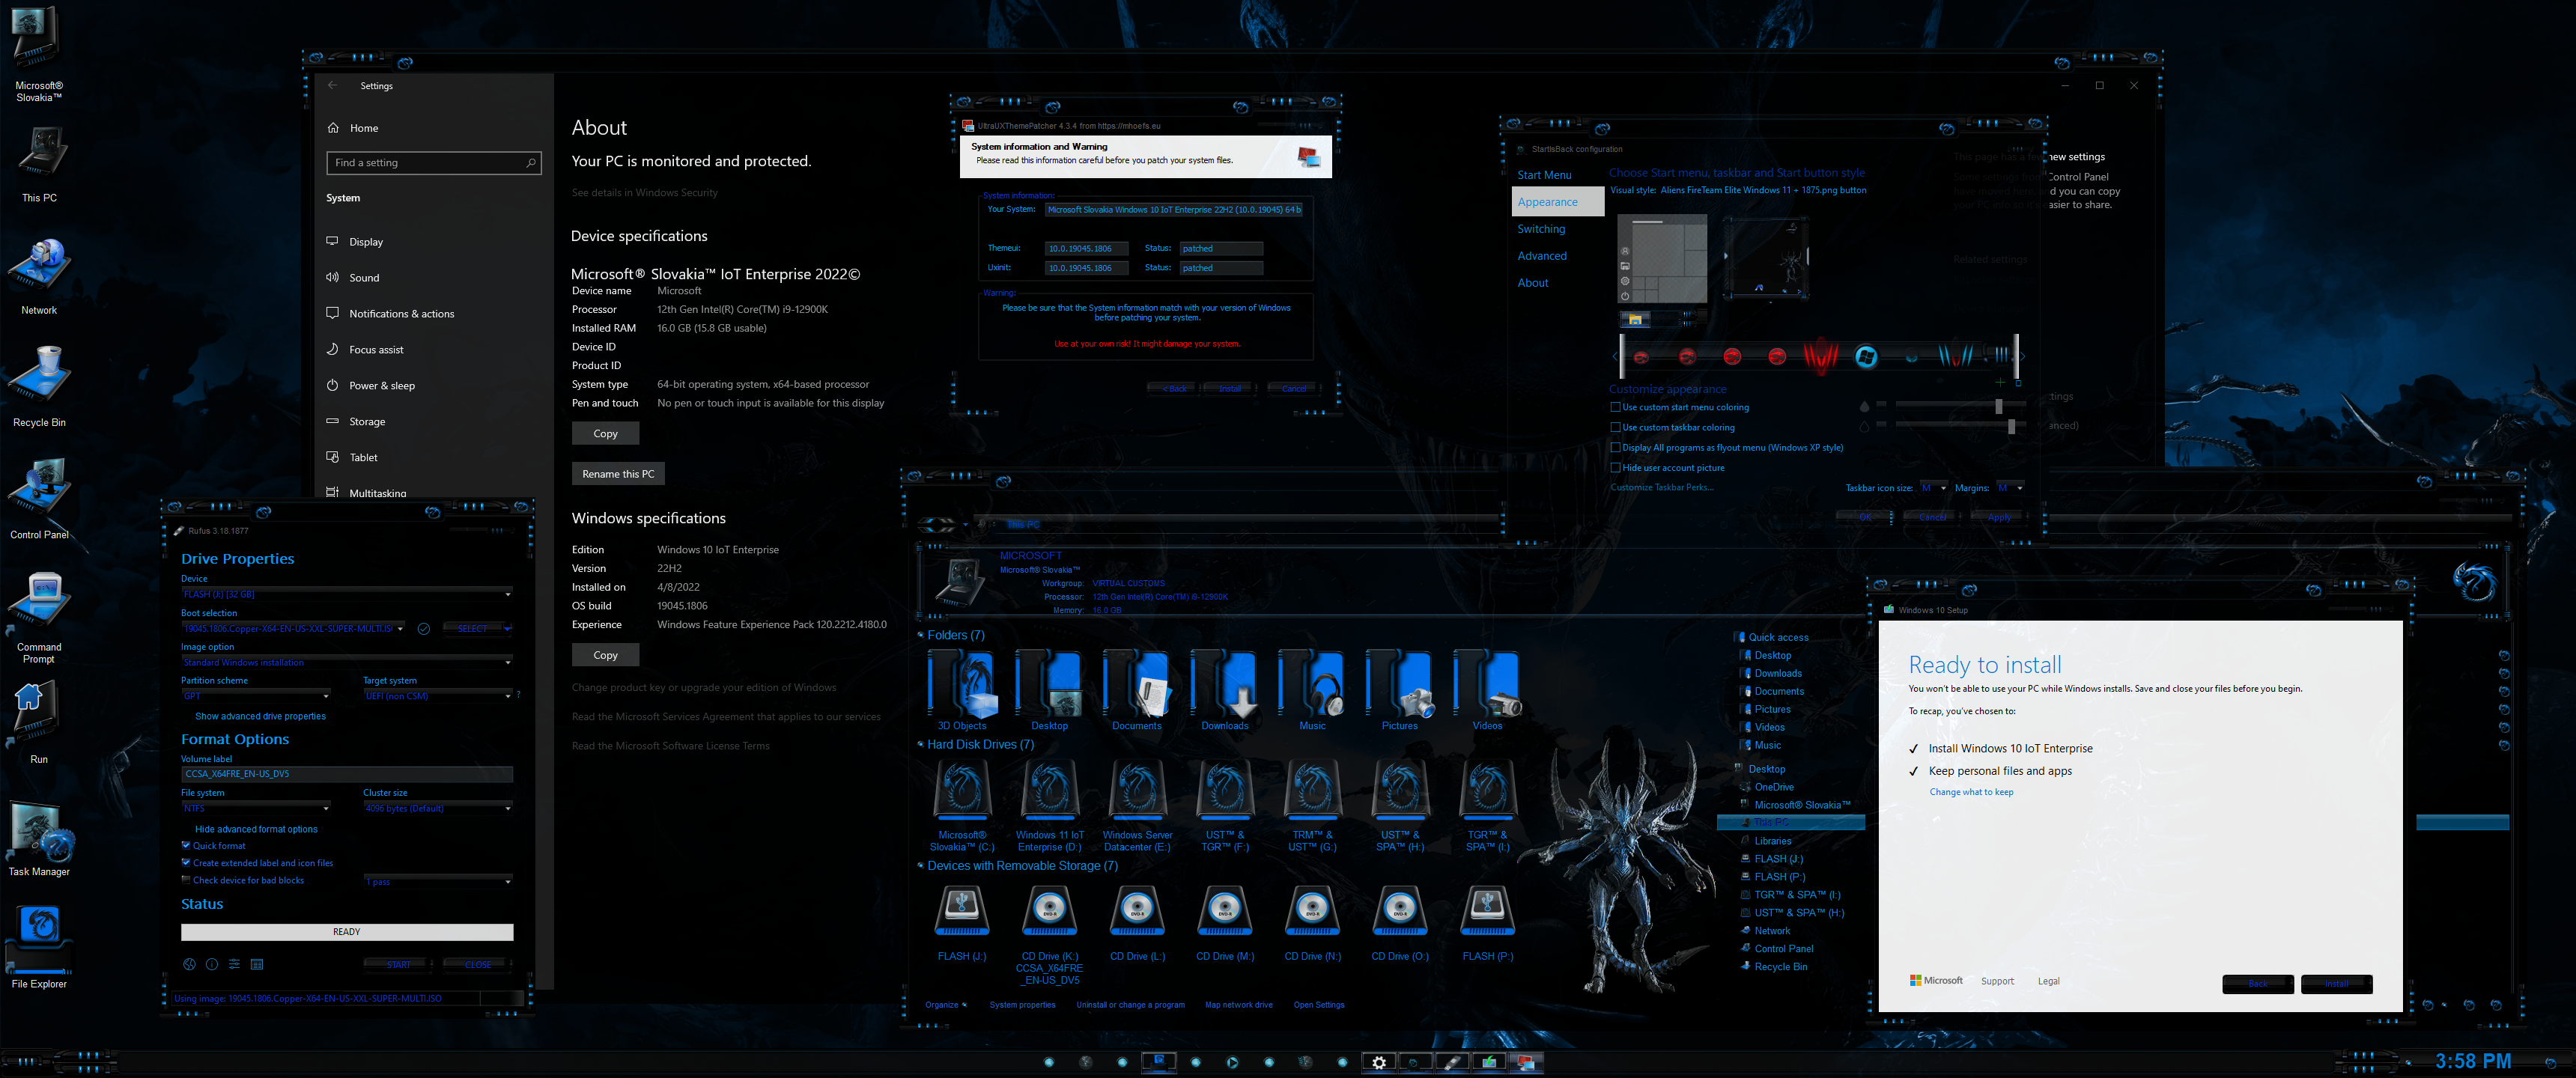Viewport: 2576px width, 1078px height.
Task: Open Rufus about info icon
Action: (212, 964)
